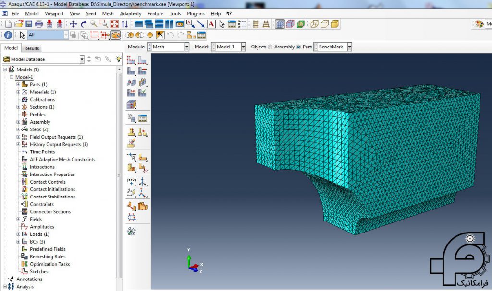Open the File menu
Screen dimensions: 492x291
[x=15, y=14]
